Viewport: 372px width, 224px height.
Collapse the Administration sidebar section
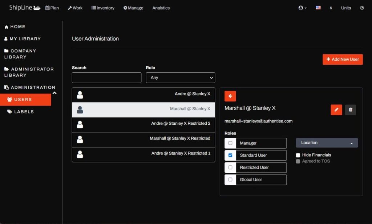coord(54,93)
